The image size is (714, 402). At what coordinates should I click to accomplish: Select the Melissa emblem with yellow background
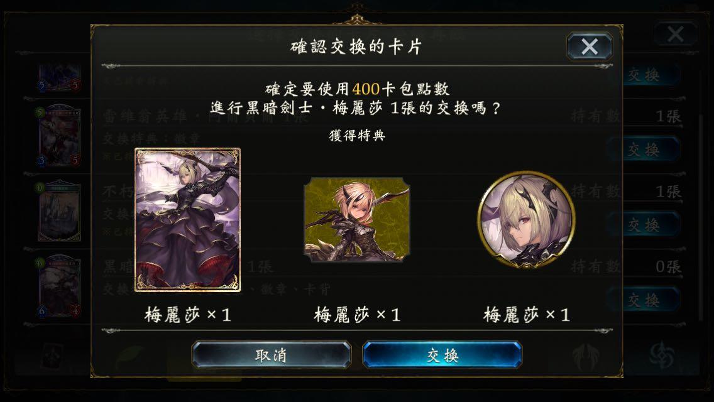(357, 220)
